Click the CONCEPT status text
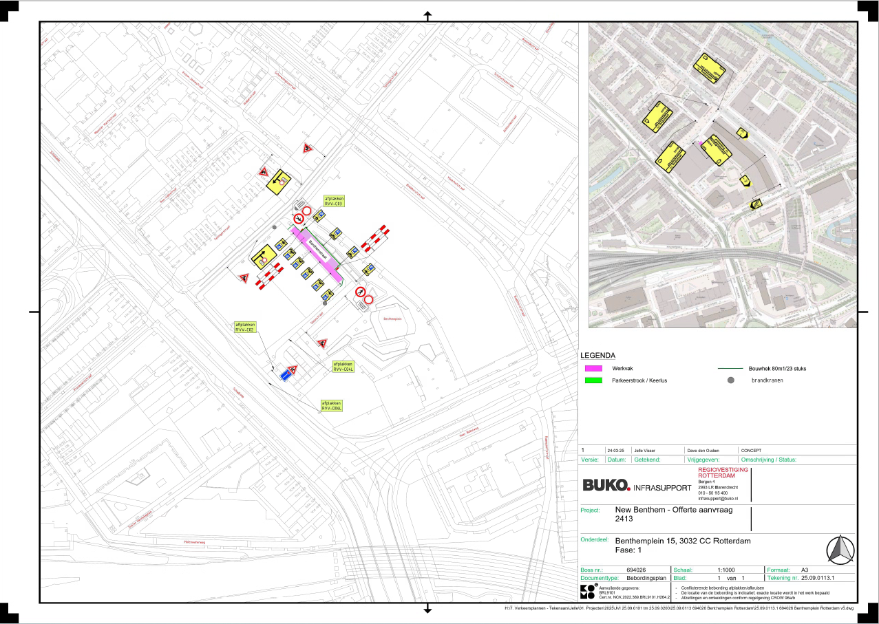879x624 pixels. point(751,449)
